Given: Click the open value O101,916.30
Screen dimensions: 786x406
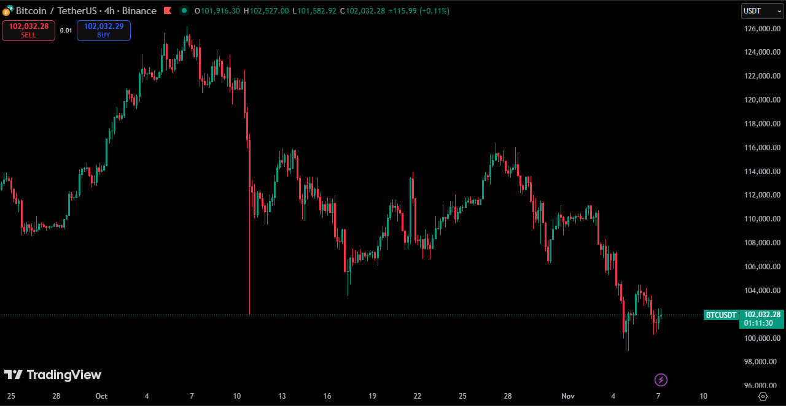Looking at the screenshot, I should pyautogui.click(x=217, y=11).
